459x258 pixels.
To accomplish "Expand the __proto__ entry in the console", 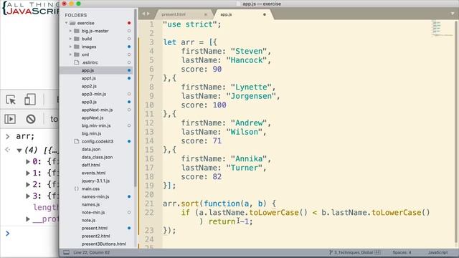I will tap(28, 219).
